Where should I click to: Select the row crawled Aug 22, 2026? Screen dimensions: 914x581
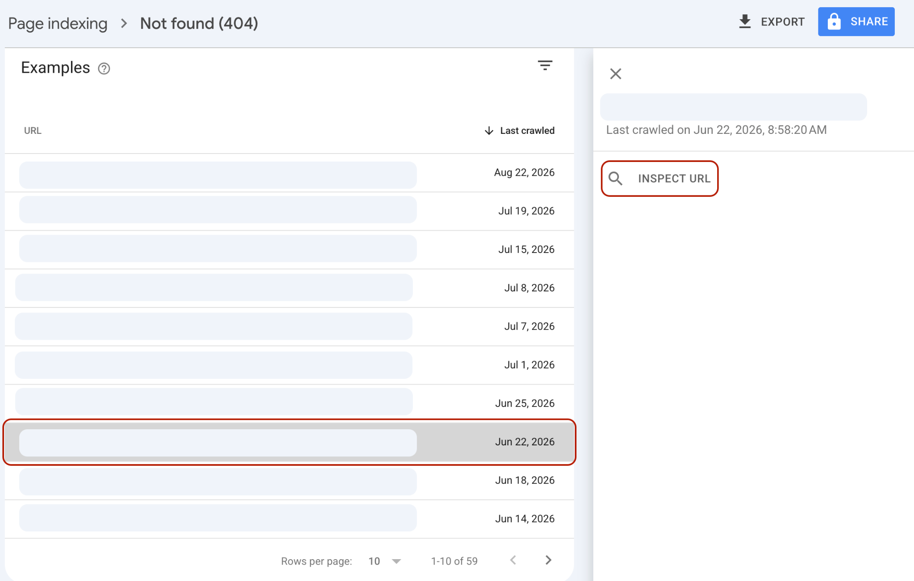289,173
